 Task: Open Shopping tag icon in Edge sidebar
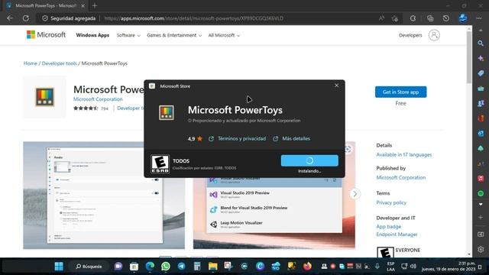481,73
